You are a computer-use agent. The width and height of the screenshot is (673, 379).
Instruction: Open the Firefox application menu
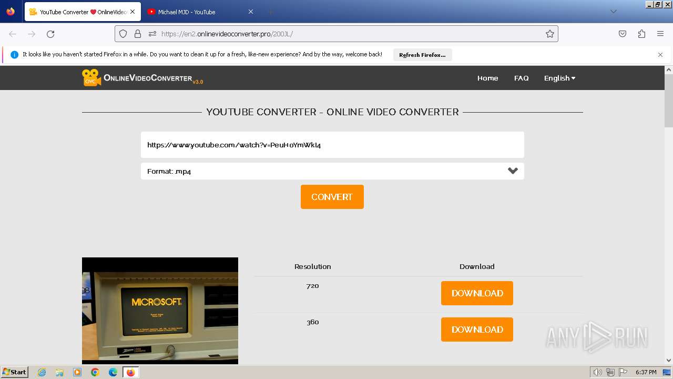tap(660, 34)
